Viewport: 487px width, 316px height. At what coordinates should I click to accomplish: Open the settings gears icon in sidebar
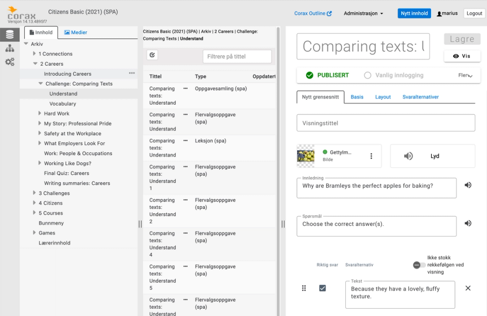pyautogui.click(x=10, y=62)
